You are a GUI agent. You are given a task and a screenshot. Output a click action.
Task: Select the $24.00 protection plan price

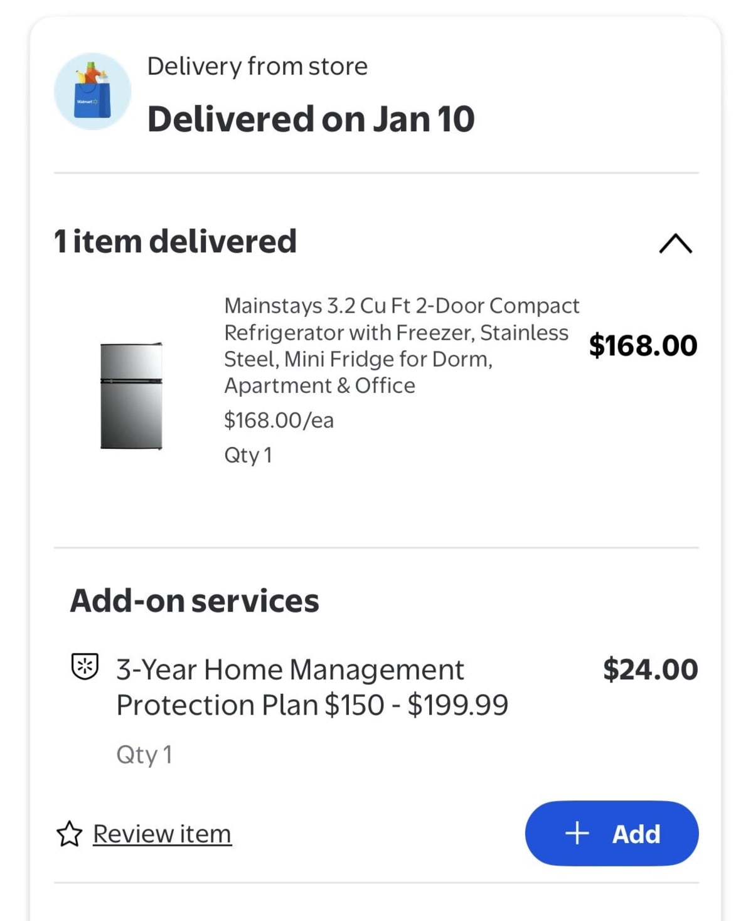(651, 669)
